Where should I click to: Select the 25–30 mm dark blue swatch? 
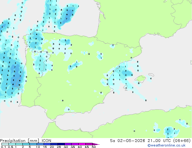61,144
